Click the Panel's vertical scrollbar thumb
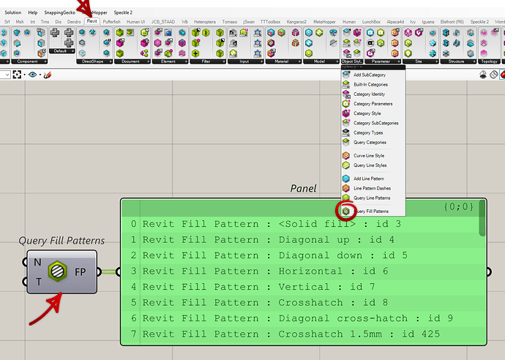Screen dimensions: 505x360 [x=482, y=218]
